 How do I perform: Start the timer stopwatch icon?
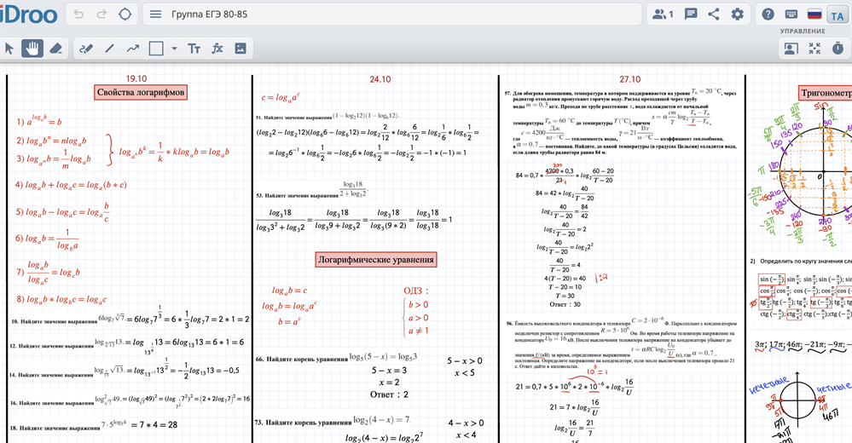[x=838, y=49]
